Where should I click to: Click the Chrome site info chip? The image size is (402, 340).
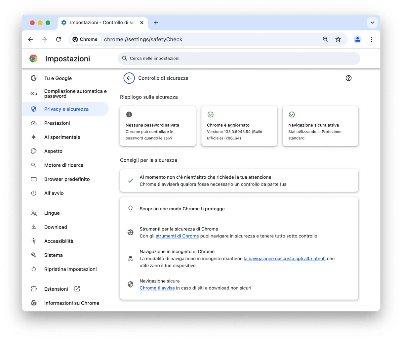(x=85, y=39)
